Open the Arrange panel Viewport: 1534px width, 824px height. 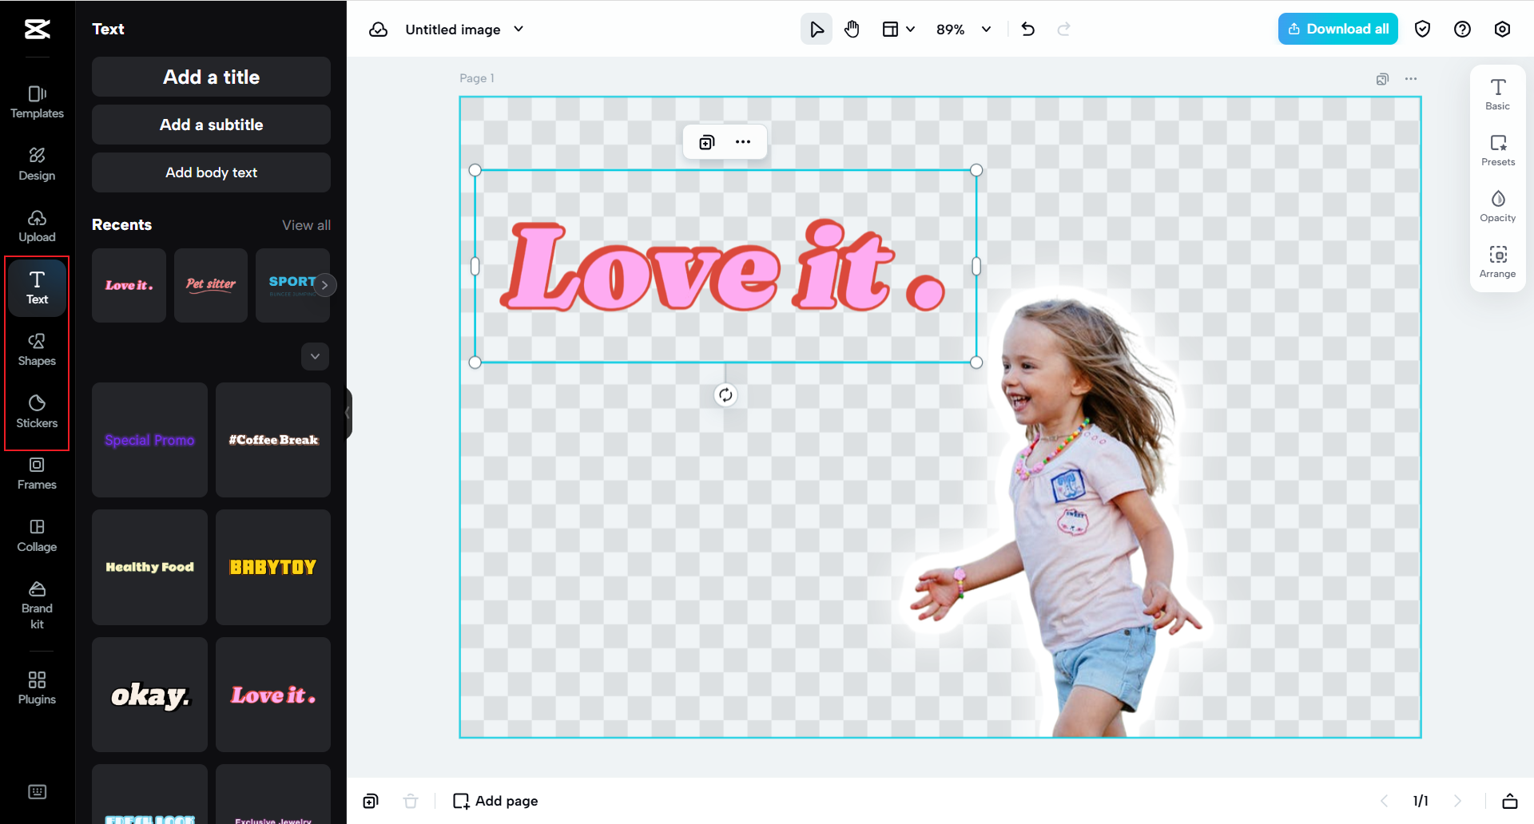(x=1497, y=262)
